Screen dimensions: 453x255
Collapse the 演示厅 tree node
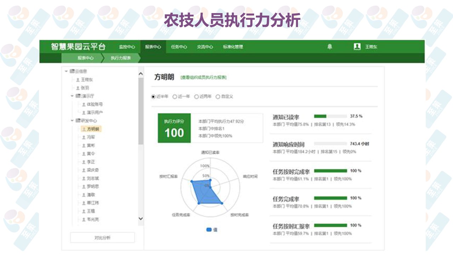pyautogui.click(x=73, y=96)
